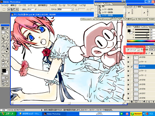Select the Hand tool

coord(3,66)
